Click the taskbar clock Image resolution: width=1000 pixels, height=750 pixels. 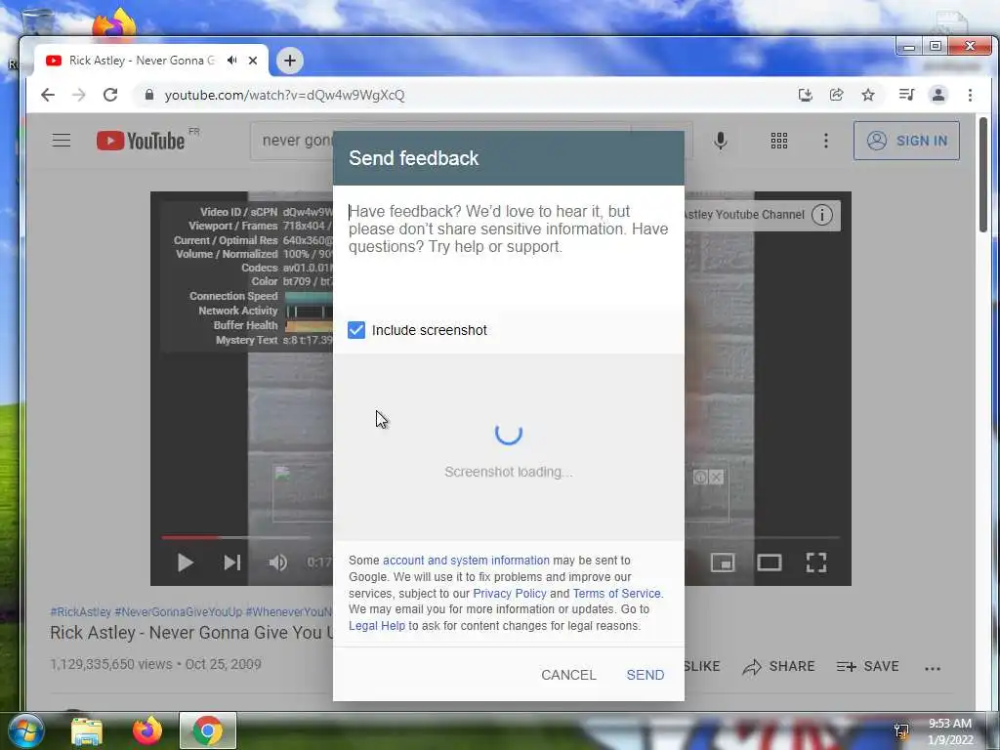(949, 731)
